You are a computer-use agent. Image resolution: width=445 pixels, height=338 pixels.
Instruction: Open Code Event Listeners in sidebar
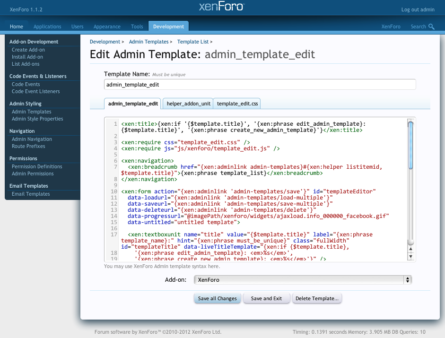click(36, 91)
